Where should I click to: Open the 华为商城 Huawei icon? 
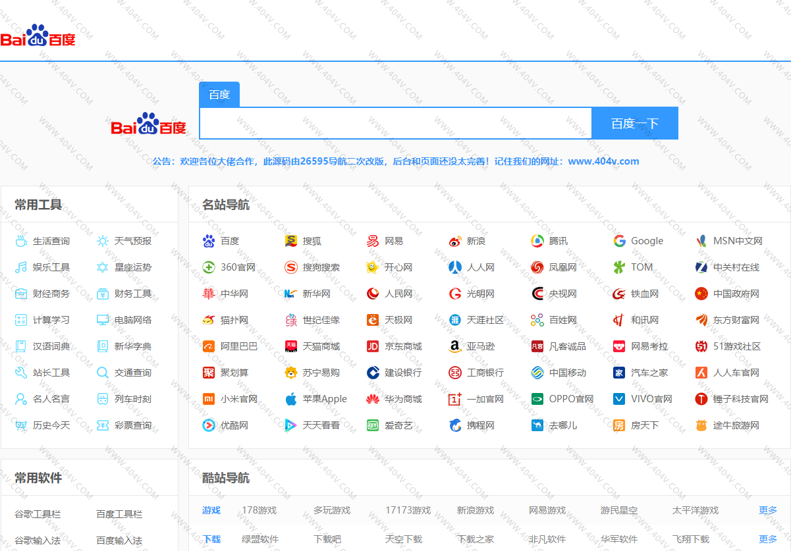click(373, 399)
